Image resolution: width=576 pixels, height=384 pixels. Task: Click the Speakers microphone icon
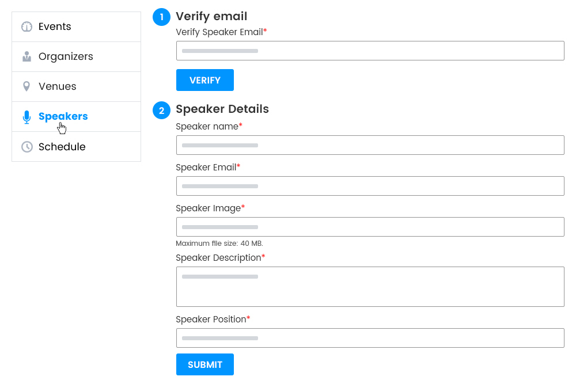[26, 116]
